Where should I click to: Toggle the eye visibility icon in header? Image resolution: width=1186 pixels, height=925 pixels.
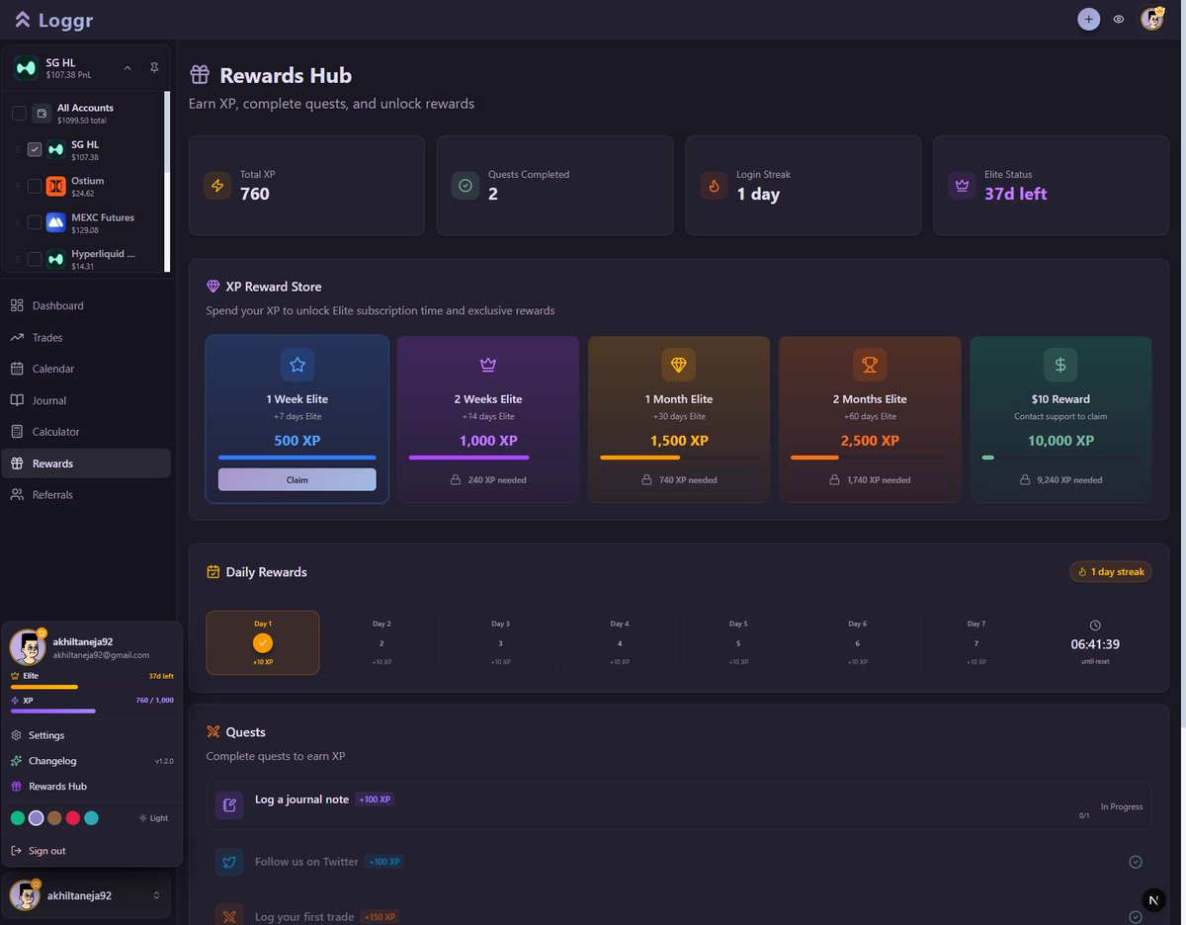tap(1119, 19)
